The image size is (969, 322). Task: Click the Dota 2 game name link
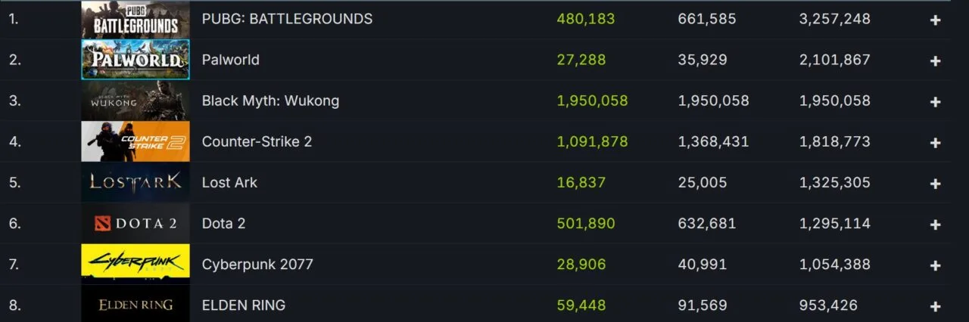(x=223, y=223)
